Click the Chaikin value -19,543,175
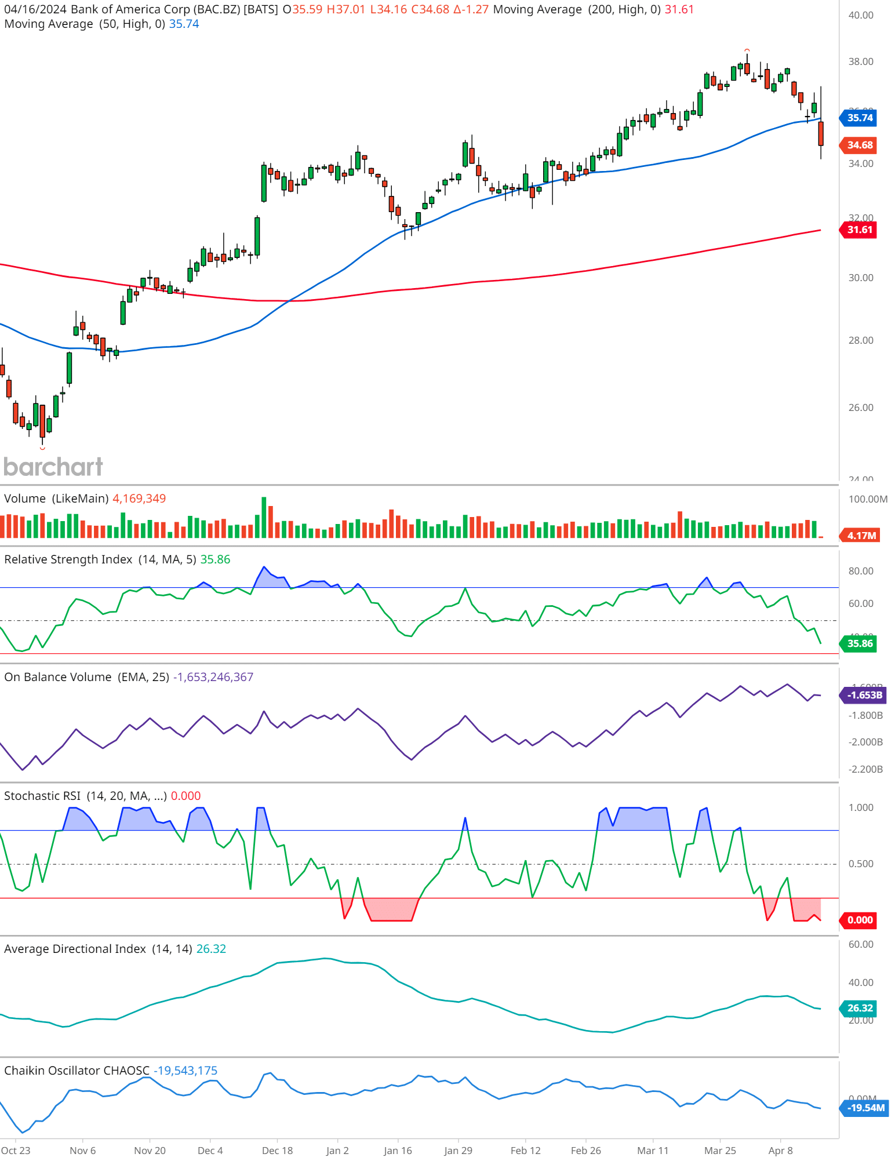The image size is (895, 1161). (185, 1071)
